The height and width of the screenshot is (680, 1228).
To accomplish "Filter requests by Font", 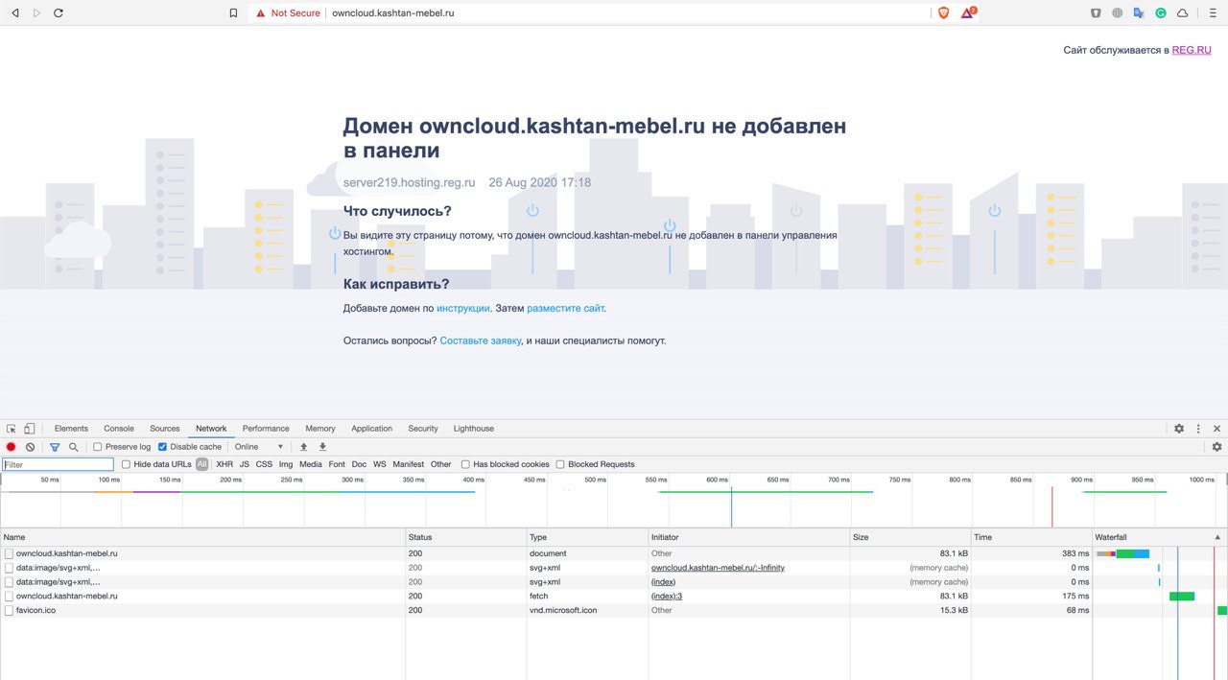I will pos(337,464).
